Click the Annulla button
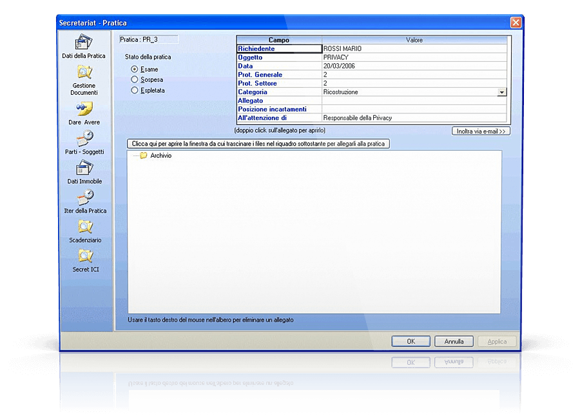Image resolution: width=580 pixels, height=419 pixels. [x=454, y=341]
